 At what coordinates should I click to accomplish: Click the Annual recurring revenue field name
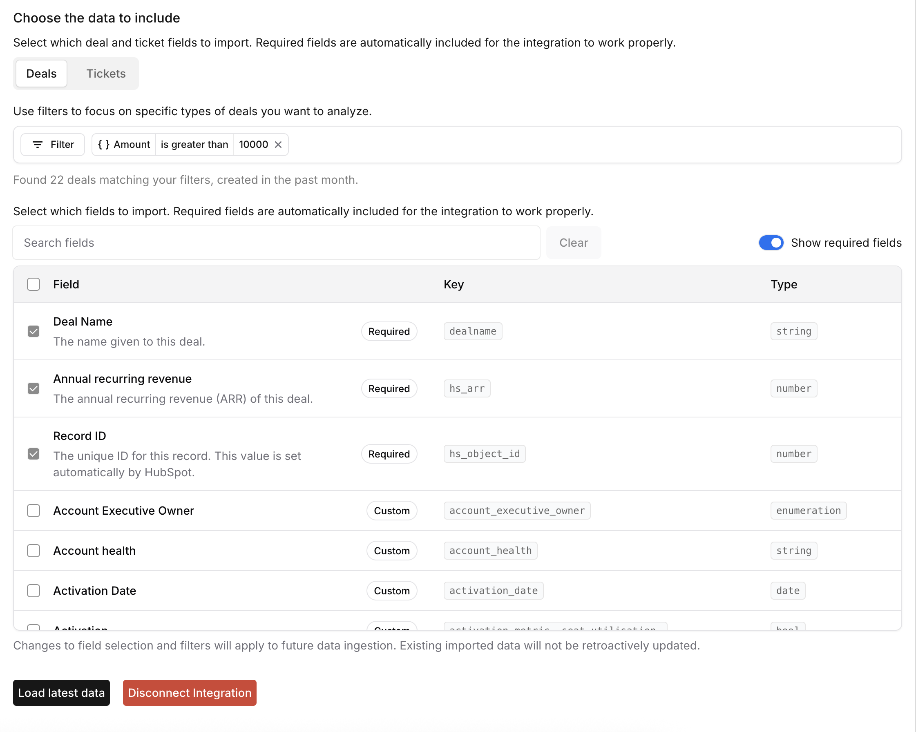click(x=122, y=379)
